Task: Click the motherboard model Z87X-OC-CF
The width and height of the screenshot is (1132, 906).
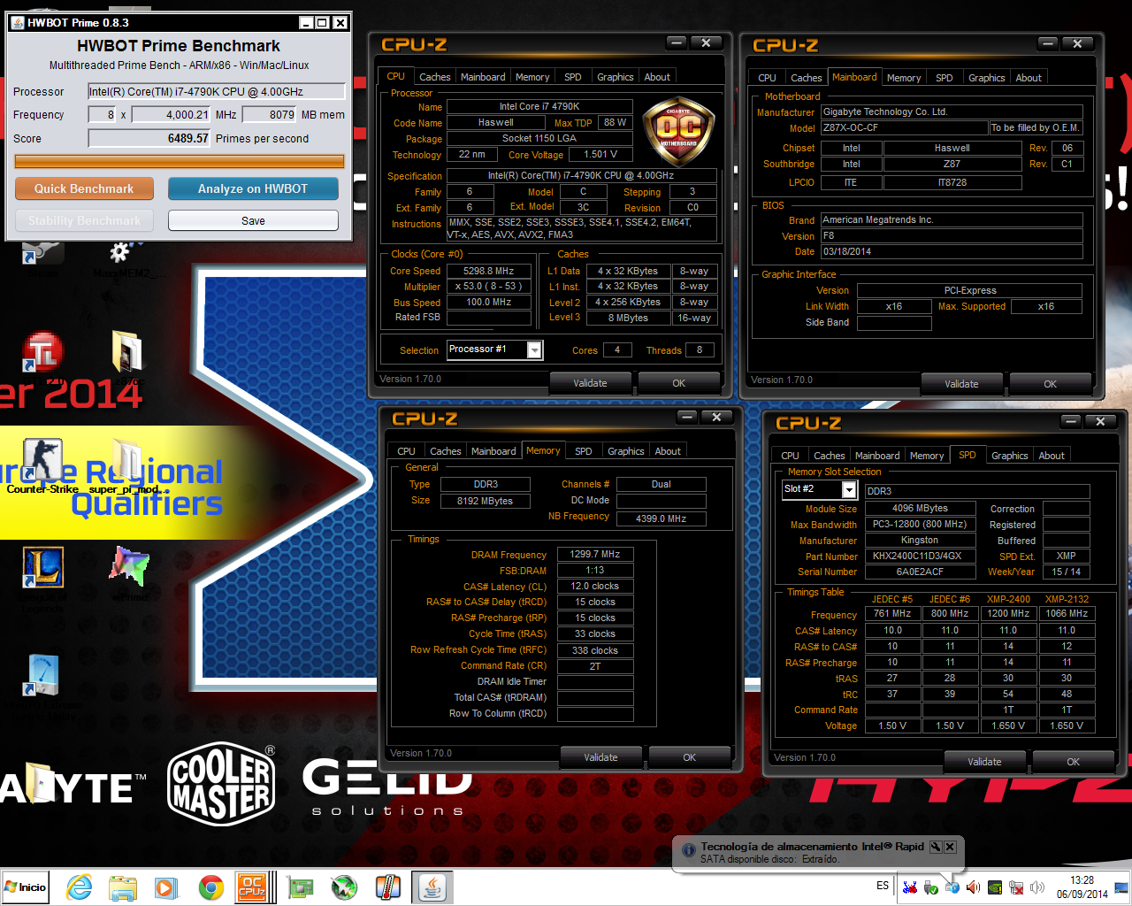Action: click(904, 127)
